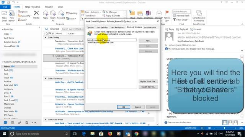Adjust the zoom slider in status bar
The height and width of the screenshot is (137, 245).
(x=225, y=128)
